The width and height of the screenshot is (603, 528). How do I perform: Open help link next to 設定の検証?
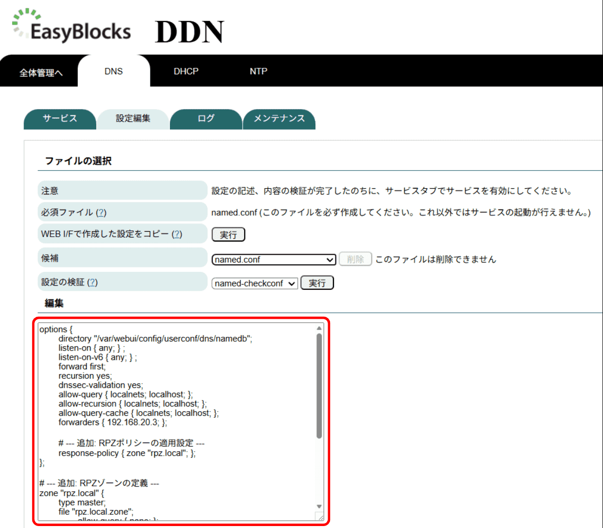click(92, 283)
